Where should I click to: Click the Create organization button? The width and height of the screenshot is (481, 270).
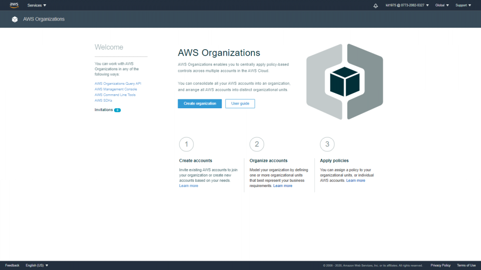tap(200, 104)
